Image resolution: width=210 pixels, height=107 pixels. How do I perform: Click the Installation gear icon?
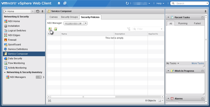click(6, 26)
